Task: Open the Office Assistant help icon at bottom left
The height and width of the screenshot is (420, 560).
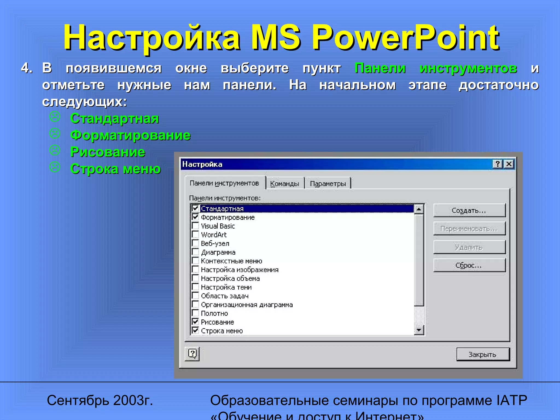Action: pyautogui.click(x=192, y=354)
